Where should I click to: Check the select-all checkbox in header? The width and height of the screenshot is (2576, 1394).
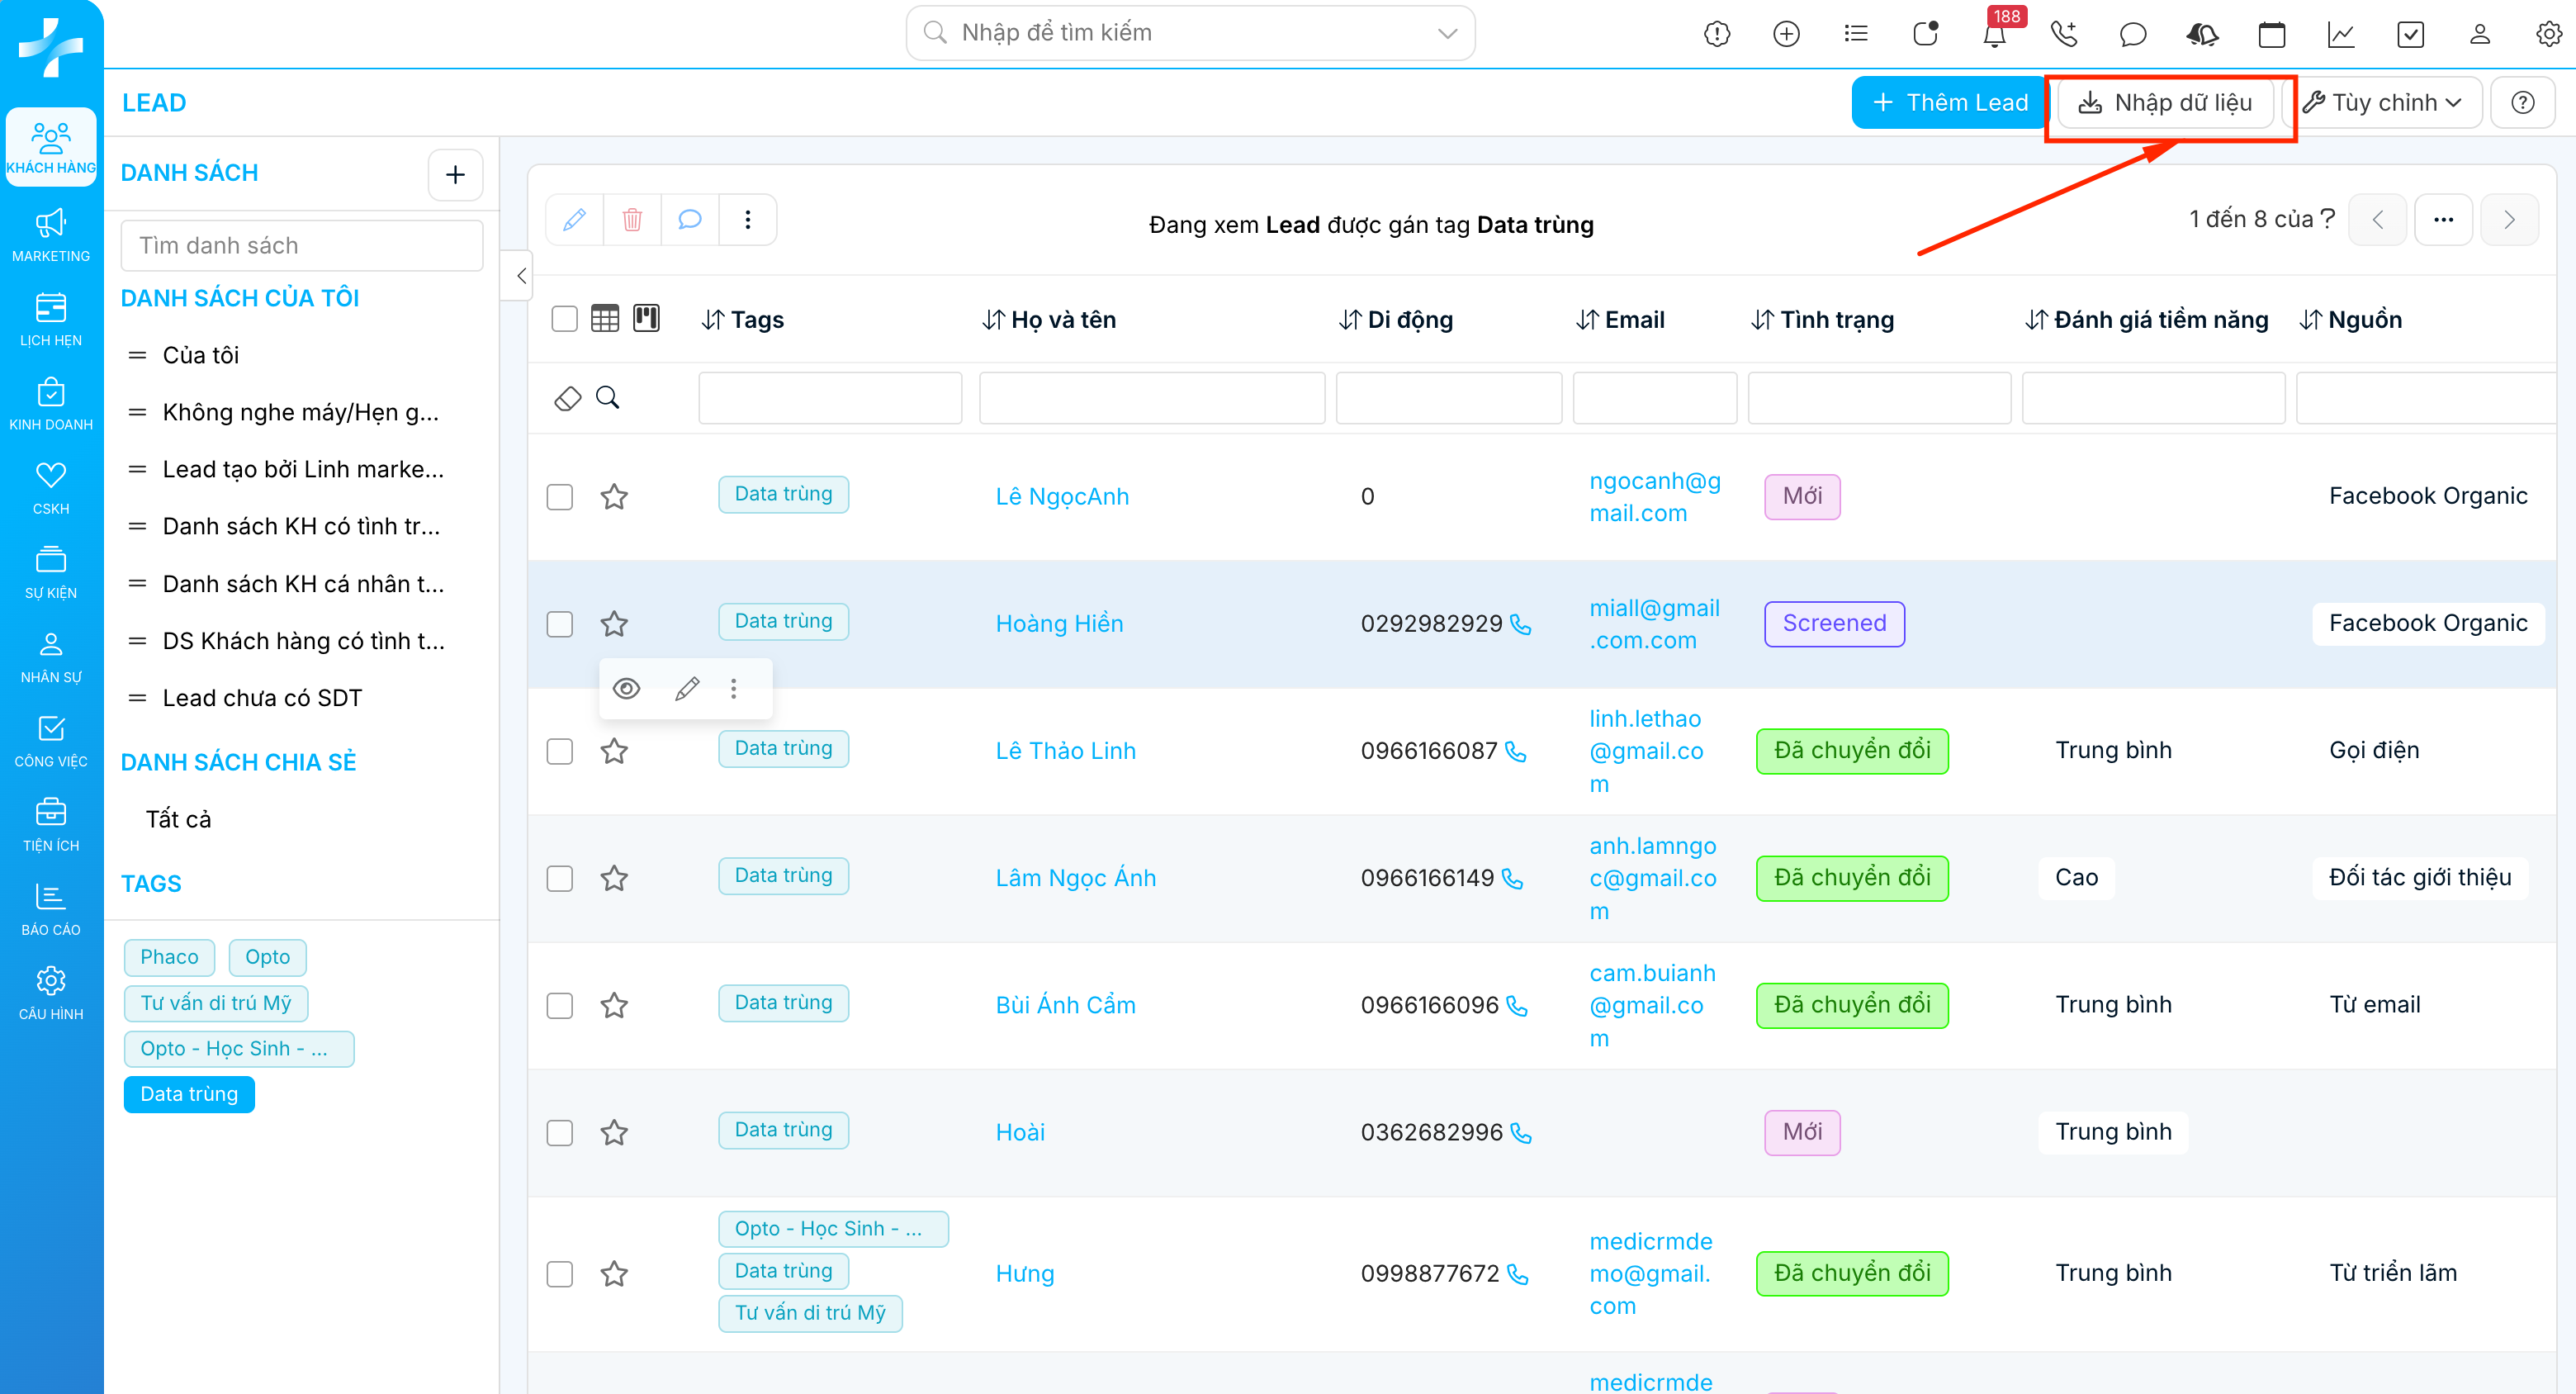click(x=564, y=319)
